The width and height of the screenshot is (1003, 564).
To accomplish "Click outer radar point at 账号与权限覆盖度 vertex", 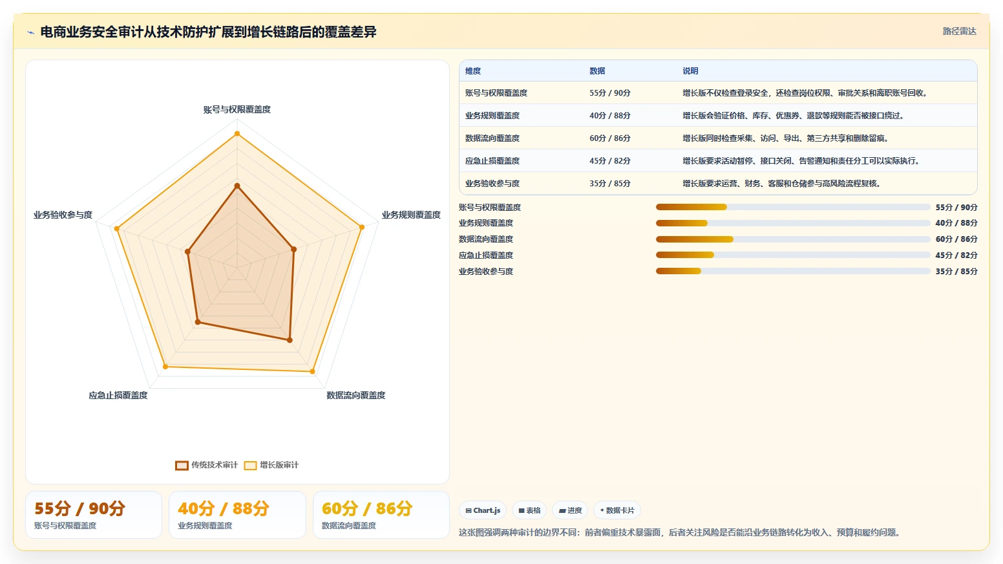I will (x=237, y=134).
